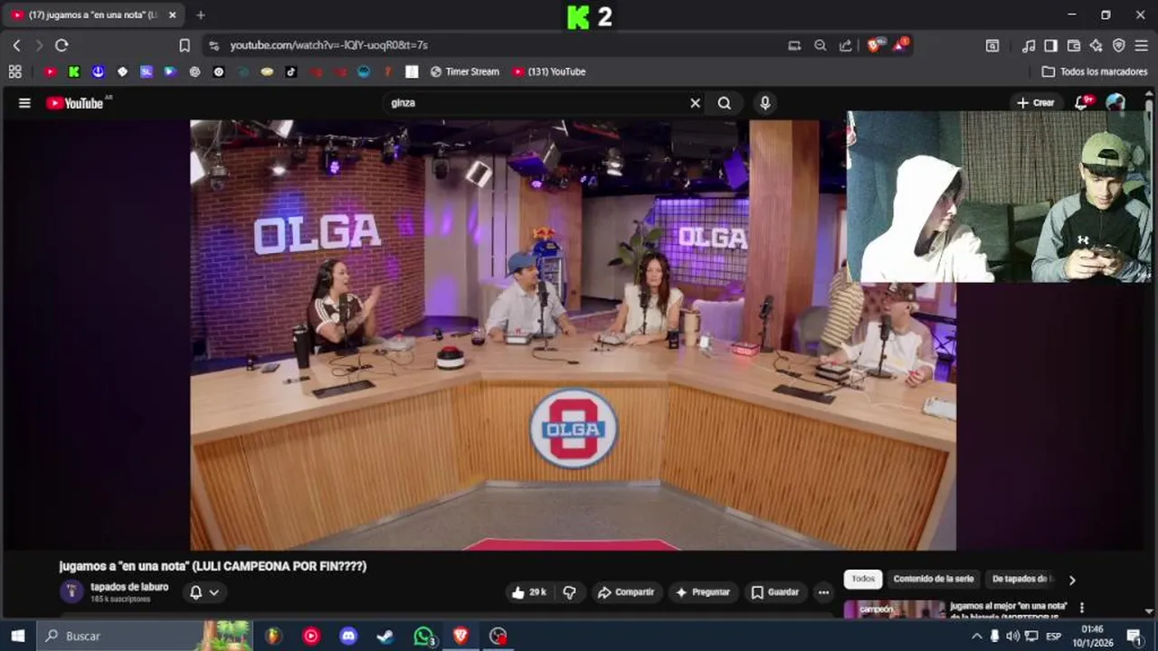
Task: Open the Windows notification center
Action: (1134, 636)
